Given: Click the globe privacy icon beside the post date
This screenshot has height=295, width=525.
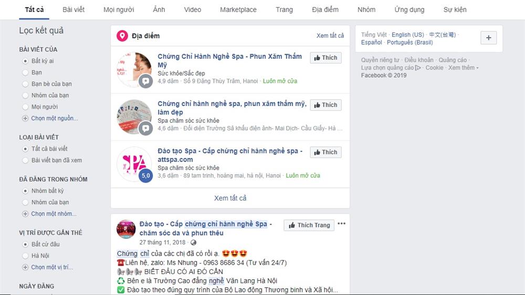Looking at the screenshot, I should coord(193,243).
